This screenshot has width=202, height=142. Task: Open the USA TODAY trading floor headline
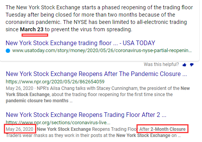coord(81,43)
